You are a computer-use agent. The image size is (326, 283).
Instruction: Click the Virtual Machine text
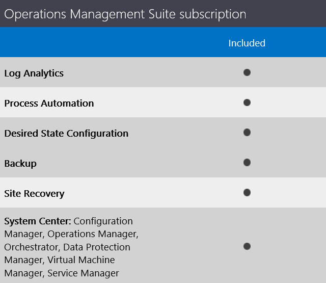(81, 260)
